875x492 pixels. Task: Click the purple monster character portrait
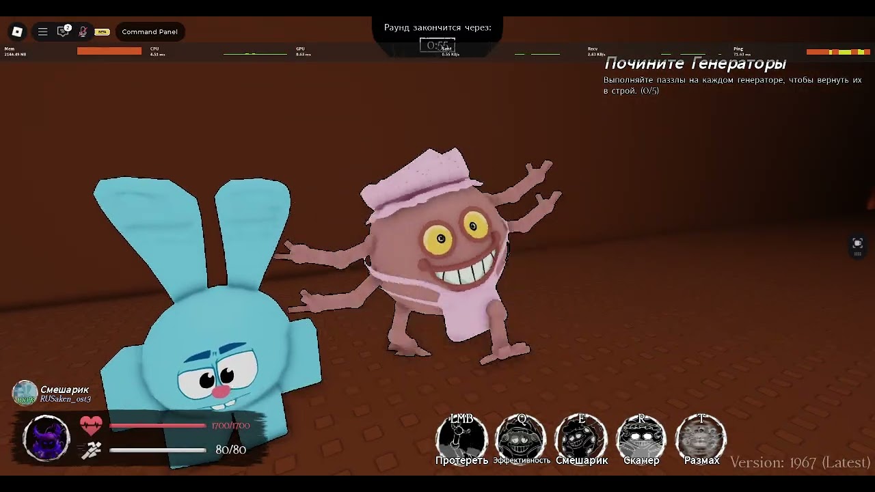click(46, 438)
